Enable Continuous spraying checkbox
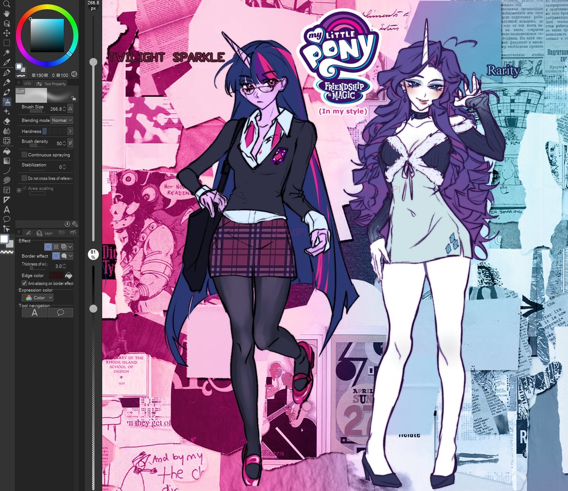Screen dimensions: 568x491 tap(24, 155)
